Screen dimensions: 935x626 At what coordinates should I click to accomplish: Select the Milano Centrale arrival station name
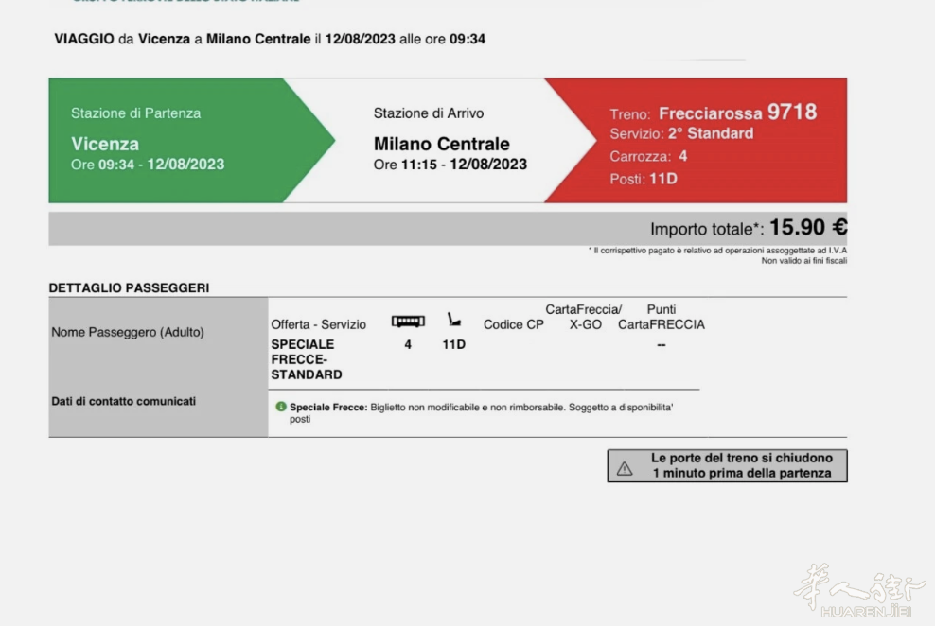point(441,144)
